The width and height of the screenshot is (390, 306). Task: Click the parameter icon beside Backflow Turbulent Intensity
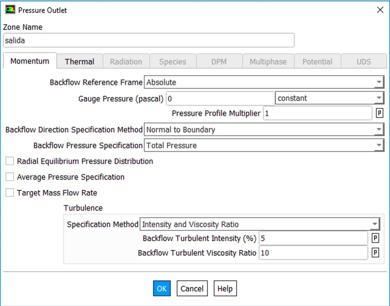(375, 238)
